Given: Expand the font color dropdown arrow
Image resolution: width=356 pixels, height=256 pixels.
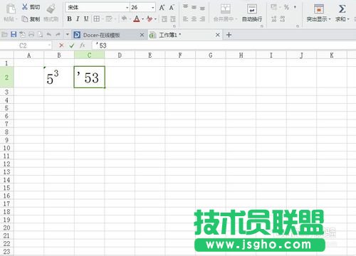Looking at the screenshot, I should pyautogui.click(x=143, y=19).
